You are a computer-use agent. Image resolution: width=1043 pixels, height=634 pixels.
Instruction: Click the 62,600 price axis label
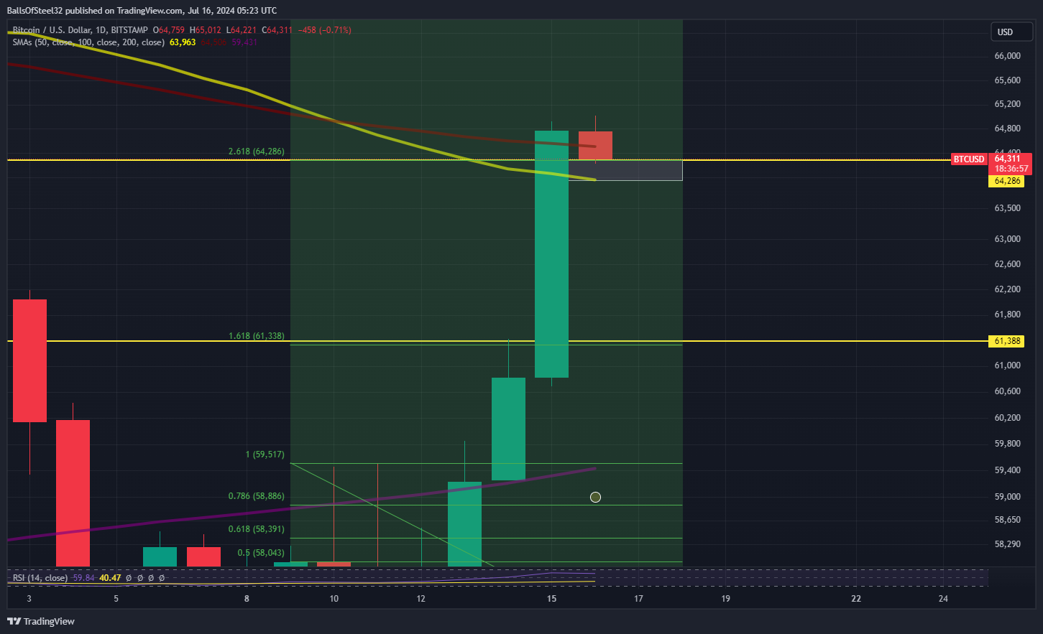(1008, 264)
